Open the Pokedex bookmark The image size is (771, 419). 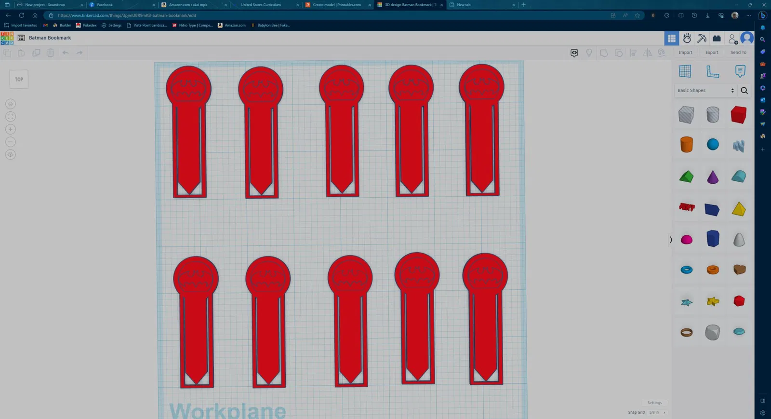(86, 25)
